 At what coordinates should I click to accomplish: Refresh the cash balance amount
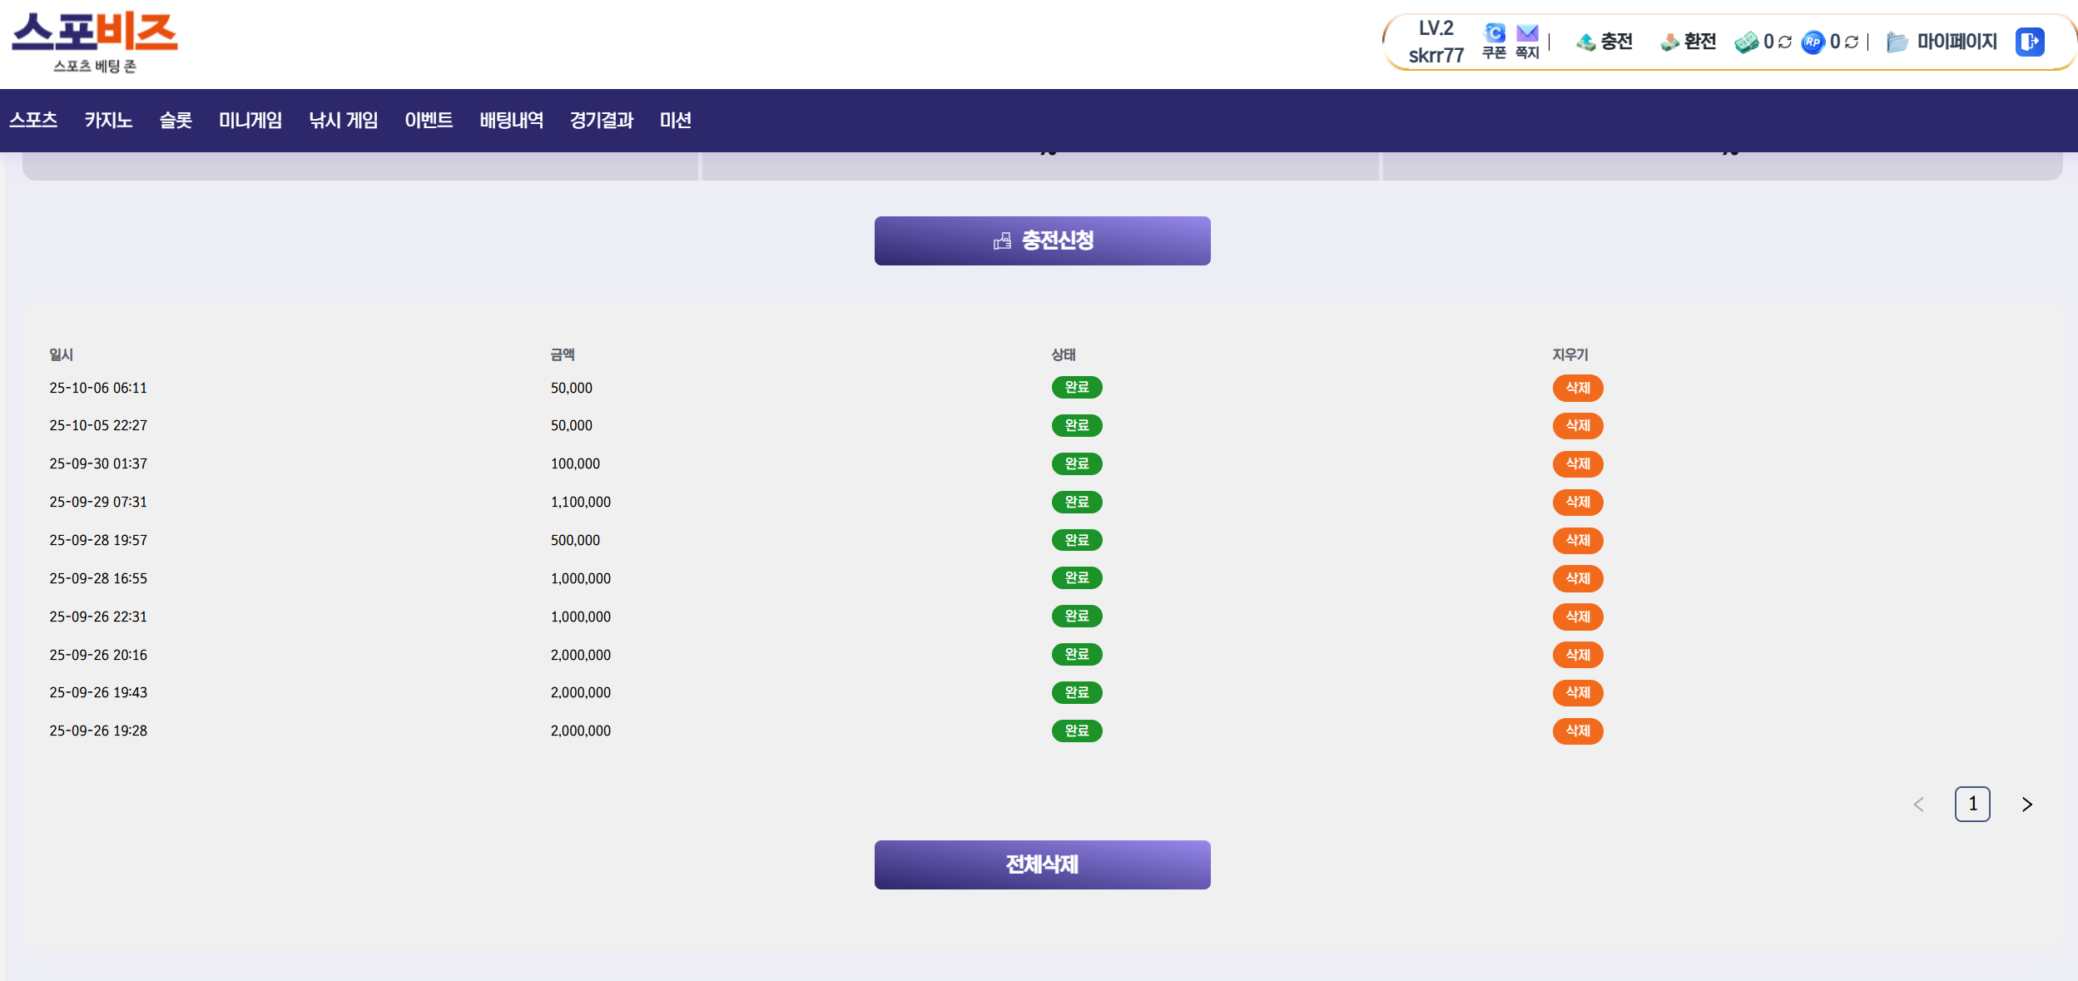point(1785,42)
